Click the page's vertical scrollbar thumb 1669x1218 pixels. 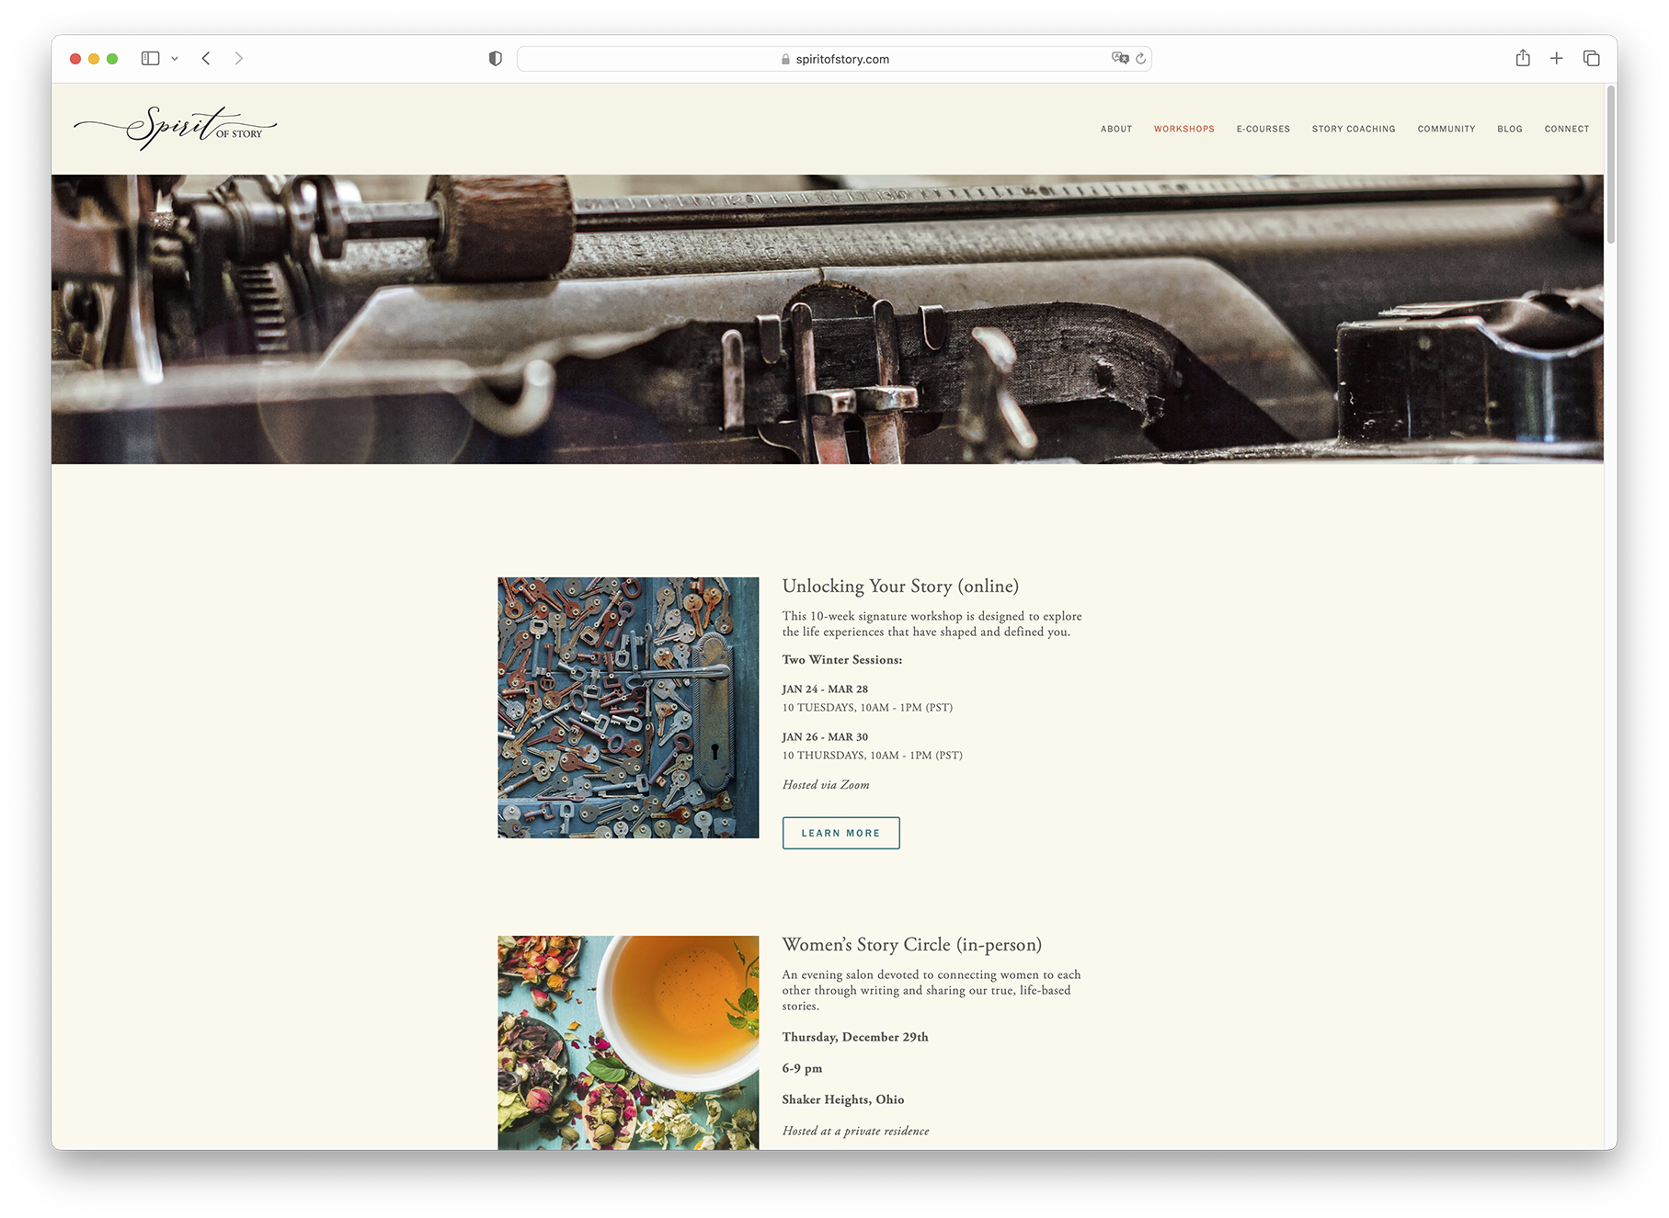click(x=1611, y=165)
